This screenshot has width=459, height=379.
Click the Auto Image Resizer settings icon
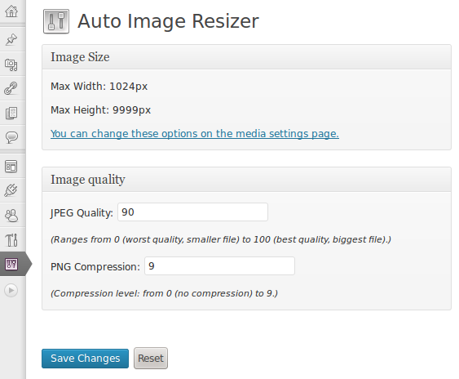(56, 21)
